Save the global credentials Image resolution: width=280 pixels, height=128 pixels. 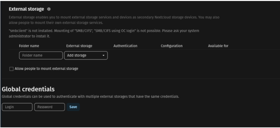(73, 107)
